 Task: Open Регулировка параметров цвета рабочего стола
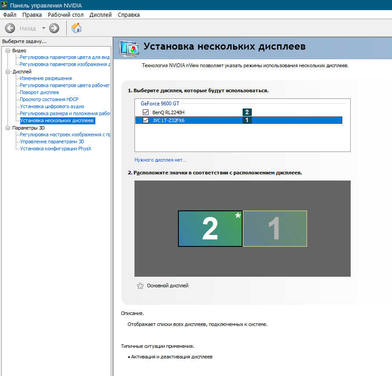[x=65, y=85]
